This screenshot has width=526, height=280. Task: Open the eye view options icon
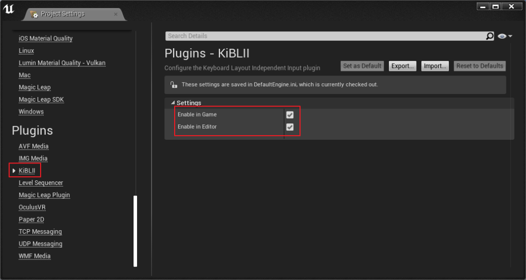point(502,36)
